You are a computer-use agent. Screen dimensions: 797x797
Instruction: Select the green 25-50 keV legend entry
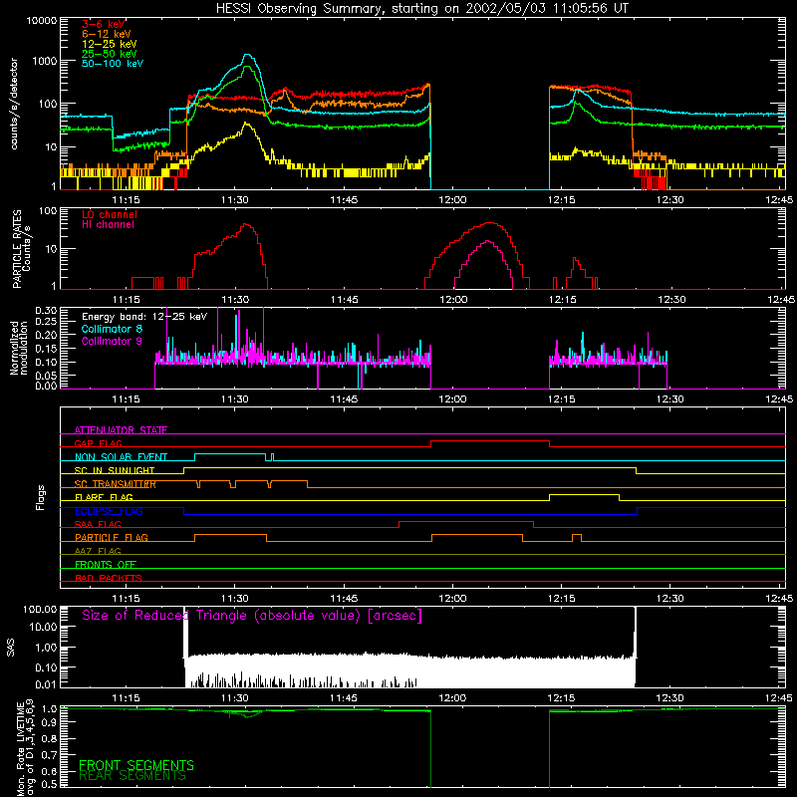pos(109,54)
